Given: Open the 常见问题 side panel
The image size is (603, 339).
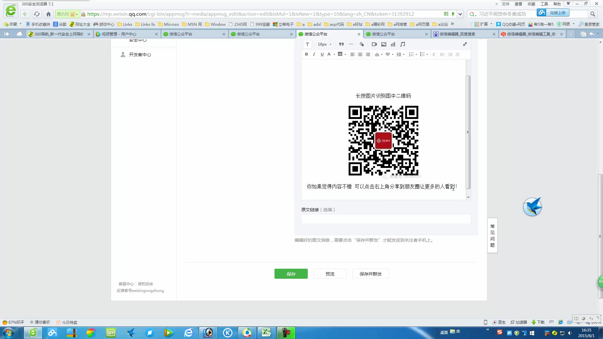Looking at the screenshot, I should click(x=492, y=235).
